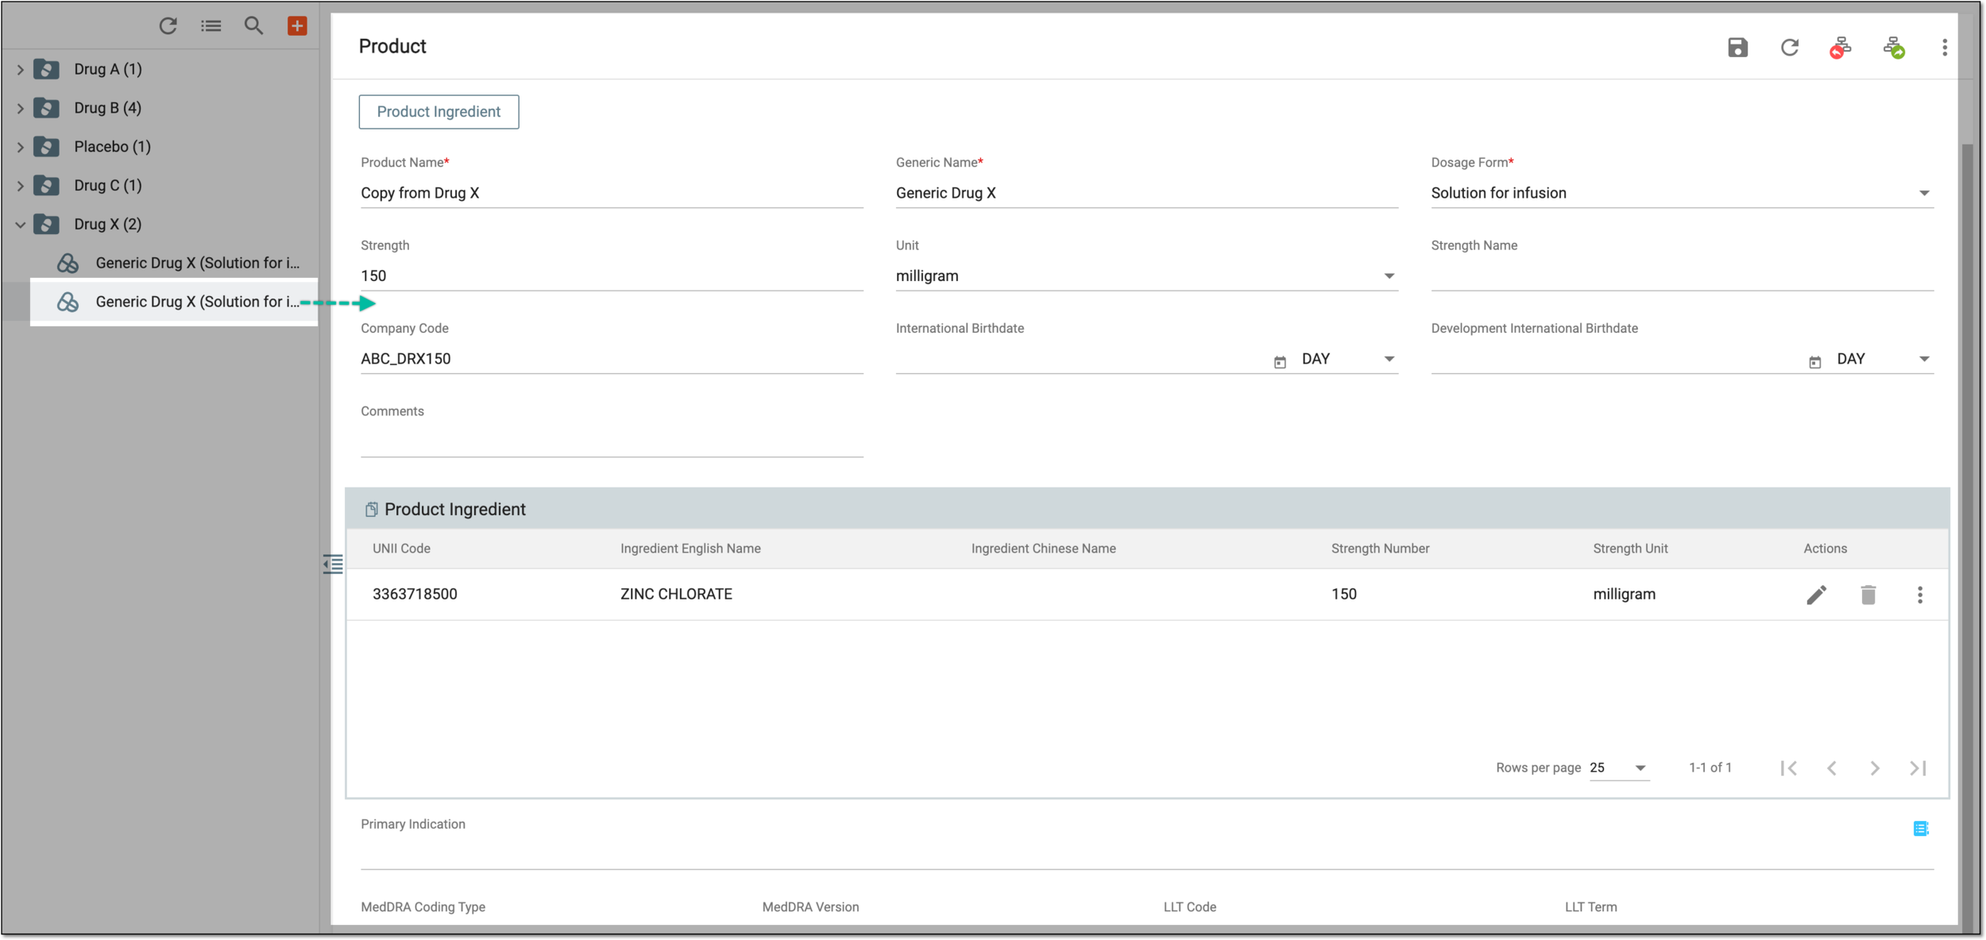Viewport: 1986px width, 940px height.
Task: Select Placebo (1) in tree
Action: 112,147
